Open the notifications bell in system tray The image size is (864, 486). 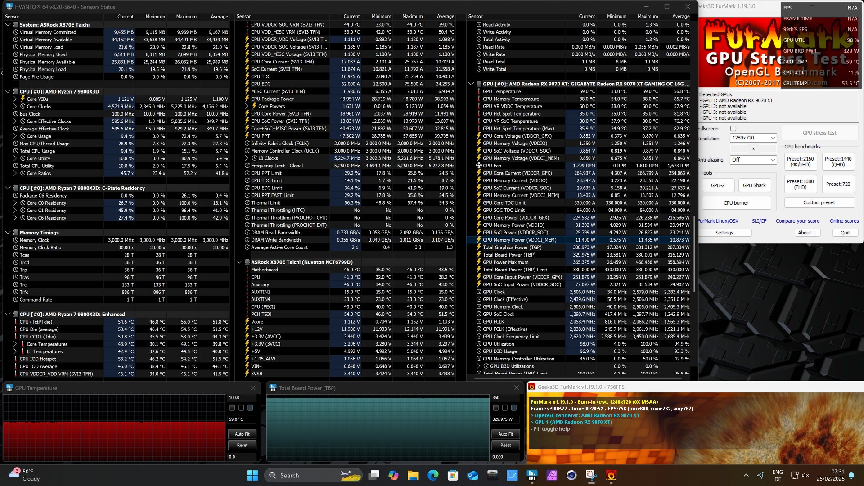click(x=851, y=475)
